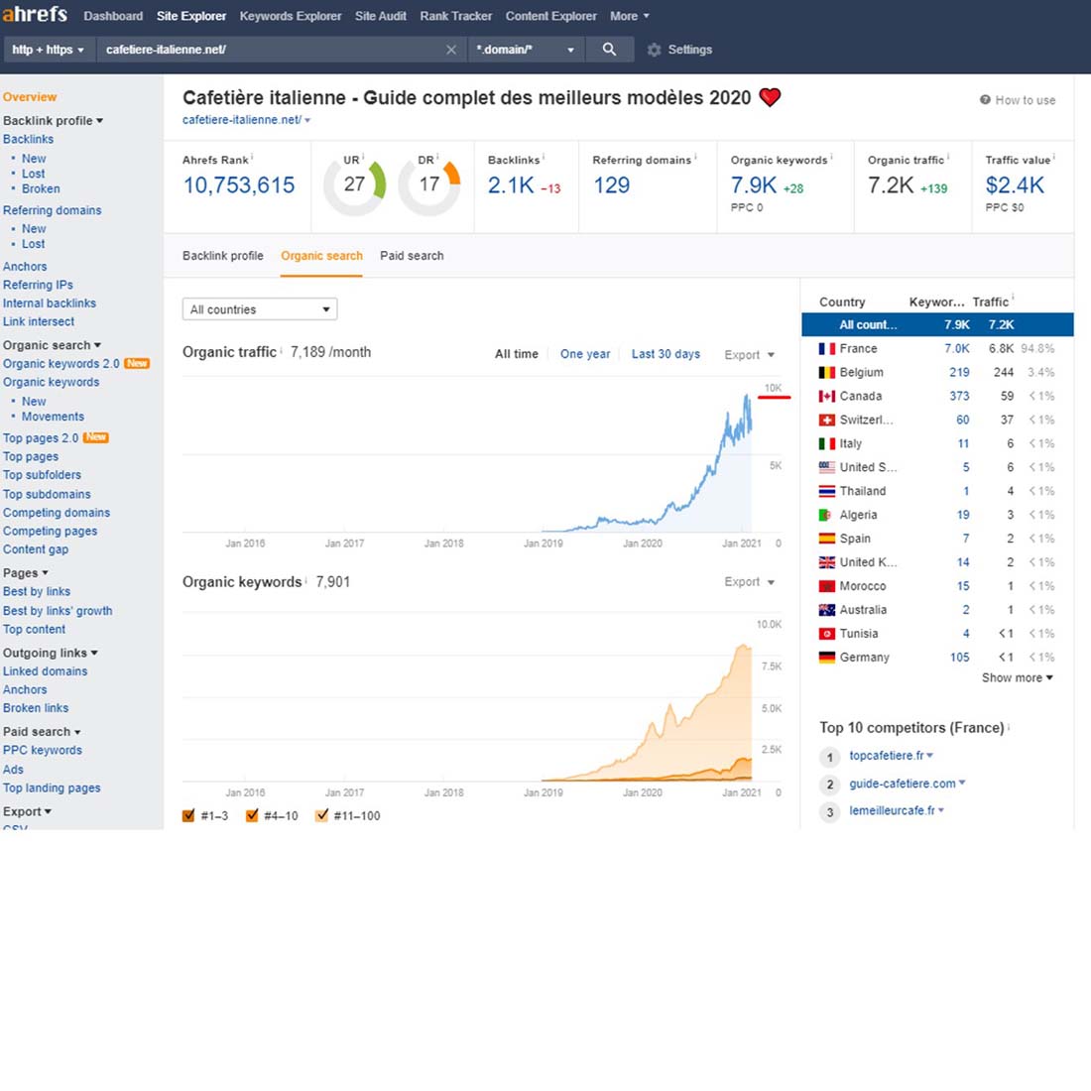This screenshot has height=1091, width=1091.
Task: Toggle the #11–100 positions checkbox
Action: tap(321, 815)
